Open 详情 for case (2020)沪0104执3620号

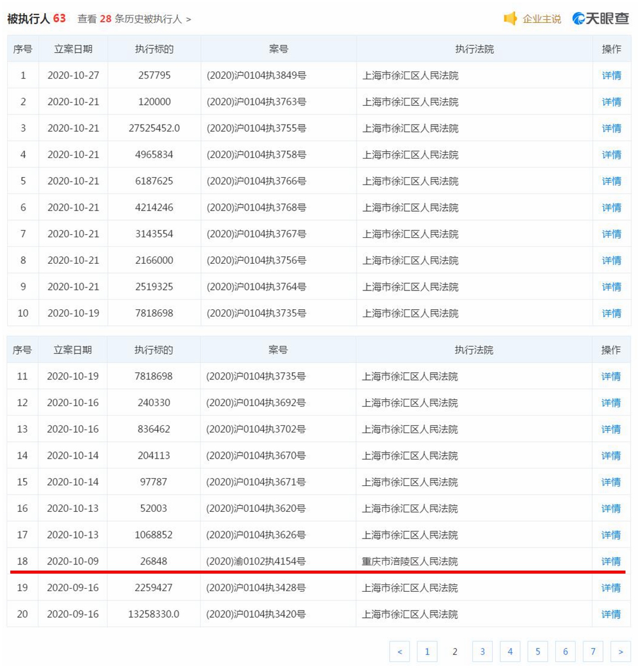[x=612, y=508]
